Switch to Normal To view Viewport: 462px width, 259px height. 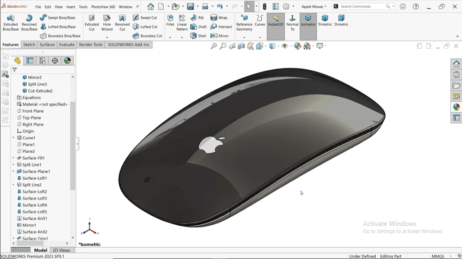292,23
